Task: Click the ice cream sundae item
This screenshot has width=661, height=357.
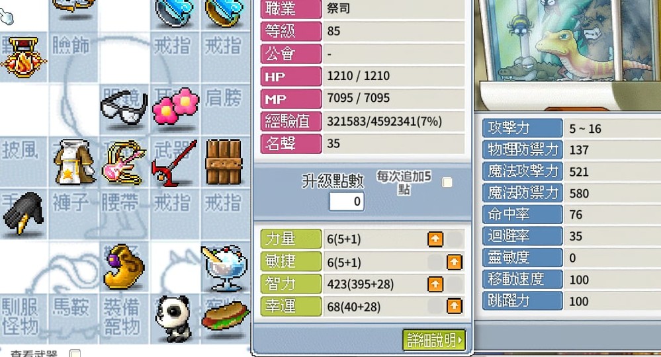Action: pos(224,268)
